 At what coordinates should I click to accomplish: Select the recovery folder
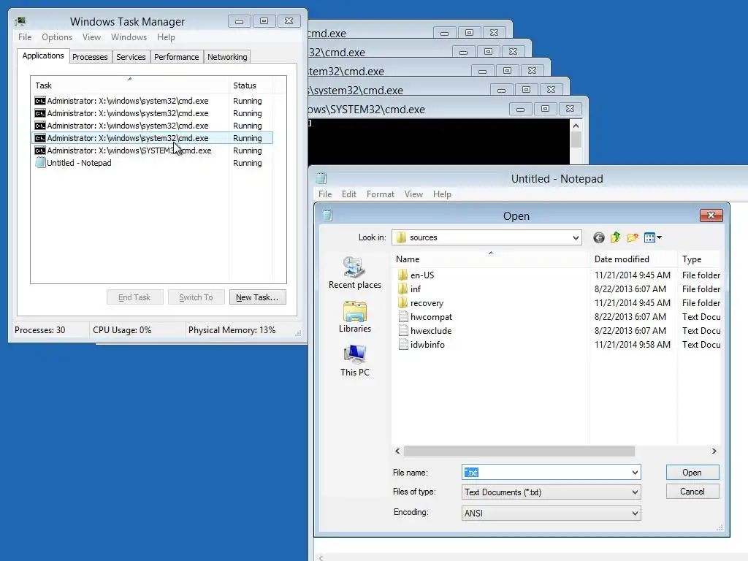[x=420, y=303]
